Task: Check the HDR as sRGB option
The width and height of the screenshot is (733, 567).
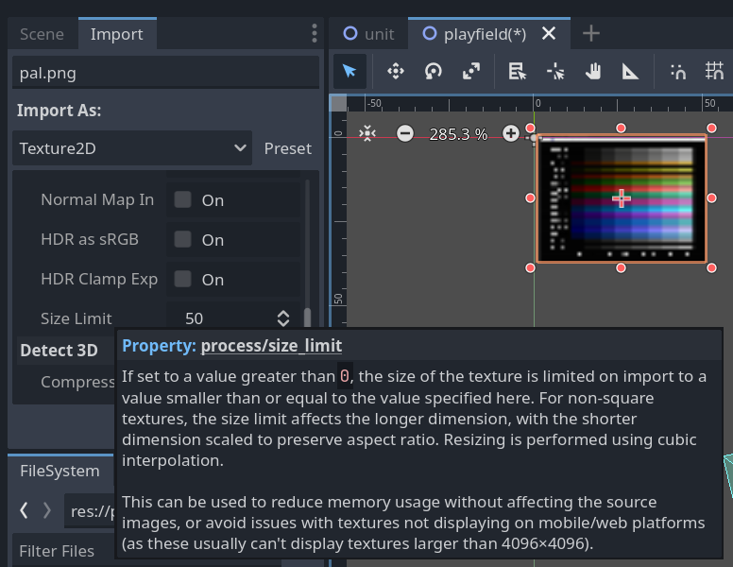Action: tap(183, 239)
